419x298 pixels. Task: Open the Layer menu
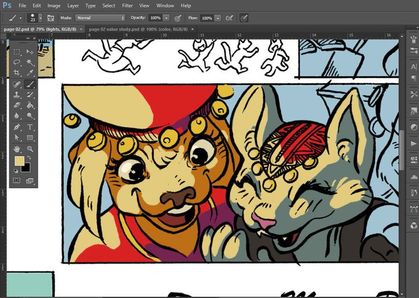73,6
